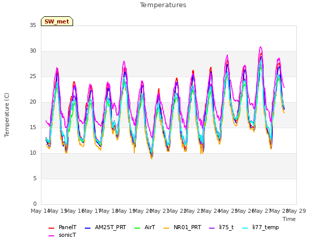Click the AM25T_PRT legend entry
This screenshot has width=327, height=245.
coord(106,227)
